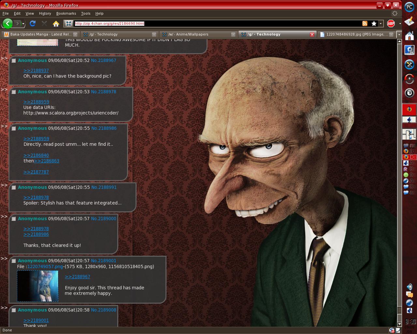Tick the checkbox for post No.2188967
Screen dimensions: 417x334
click(x=14, y=61)
